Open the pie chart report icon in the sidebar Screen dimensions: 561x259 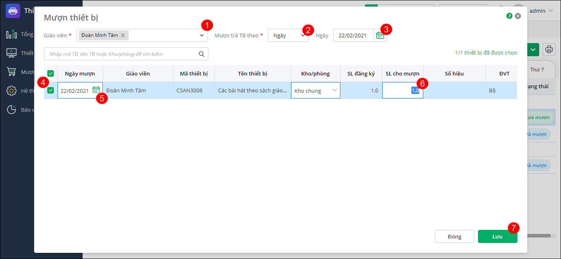pyautogui.click(x=12, y=110)
